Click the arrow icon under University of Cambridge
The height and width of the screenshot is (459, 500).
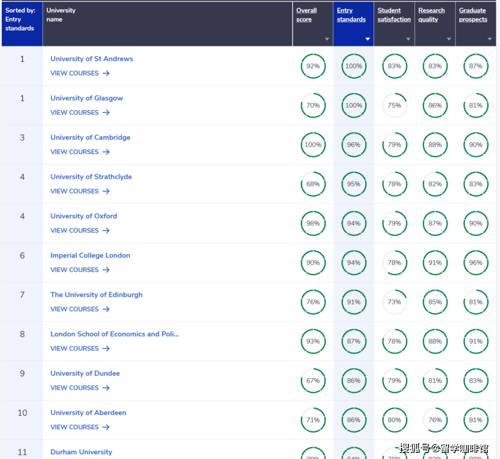106,152
